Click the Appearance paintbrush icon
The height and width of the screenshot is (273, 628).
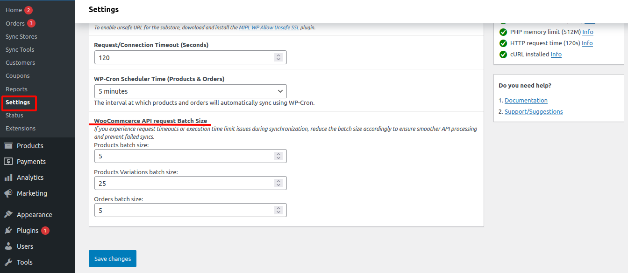[8, 215]
